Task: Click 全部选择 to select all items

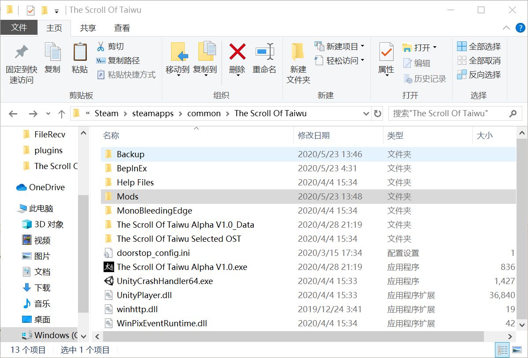Action: (x=477, y=46)
